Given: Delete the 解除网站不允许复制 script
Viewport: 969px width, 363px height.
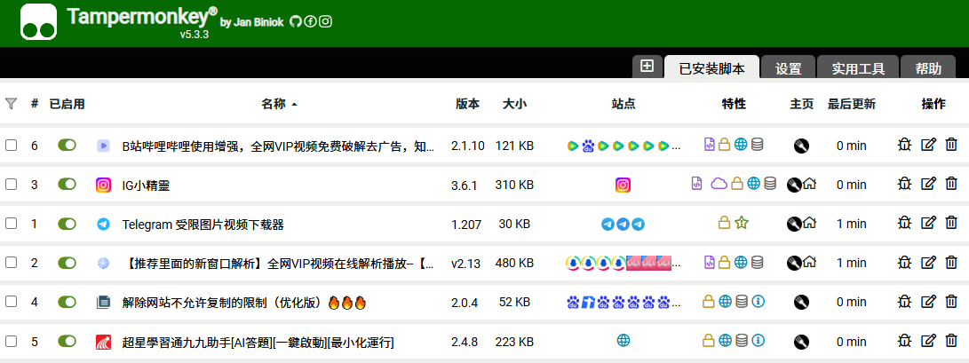Looking at the screenshot, I should (x=951, y=302).
